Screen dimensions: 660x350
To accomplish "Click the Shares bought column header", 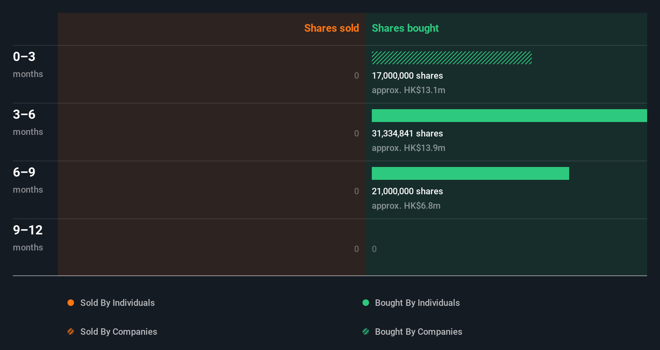I will pos(405,28).
